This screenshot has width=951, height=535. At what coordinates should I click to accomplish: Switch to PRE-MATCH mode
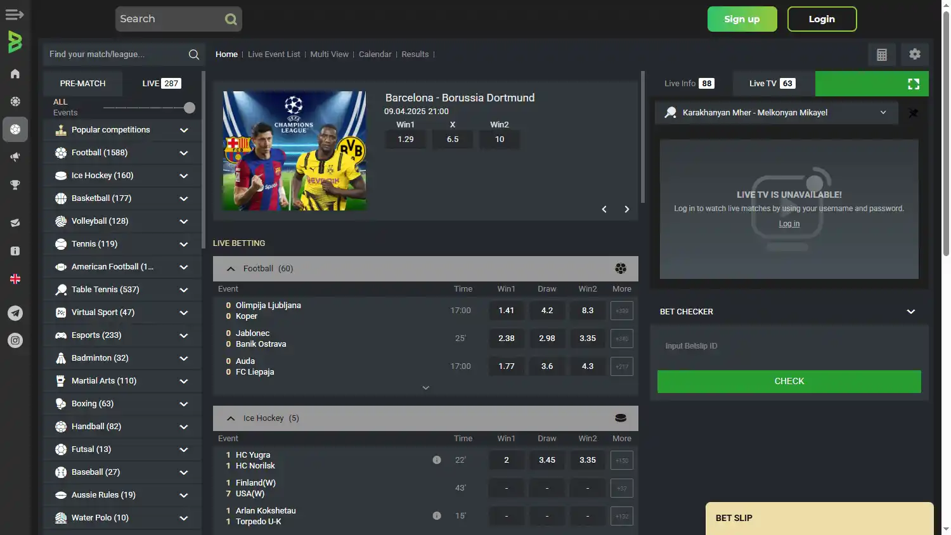(82, 84)
